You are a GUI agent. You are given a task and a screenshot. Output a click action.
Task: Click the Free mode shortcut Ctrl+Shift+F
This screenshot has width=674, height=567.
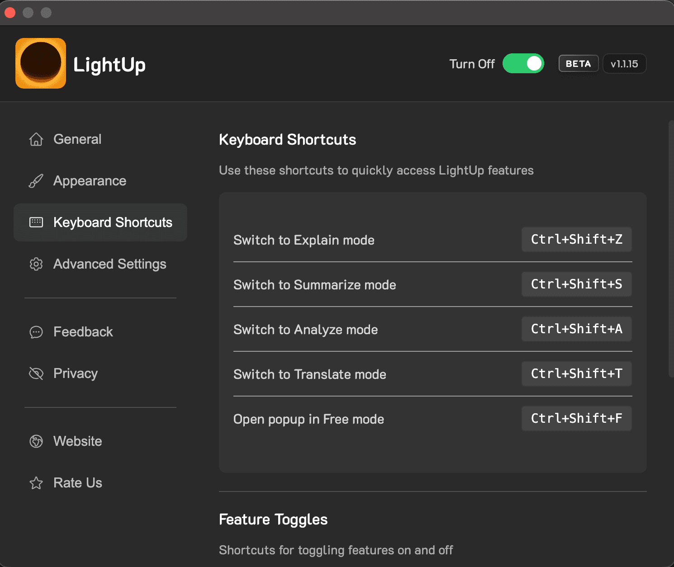[x=576, y=418]
